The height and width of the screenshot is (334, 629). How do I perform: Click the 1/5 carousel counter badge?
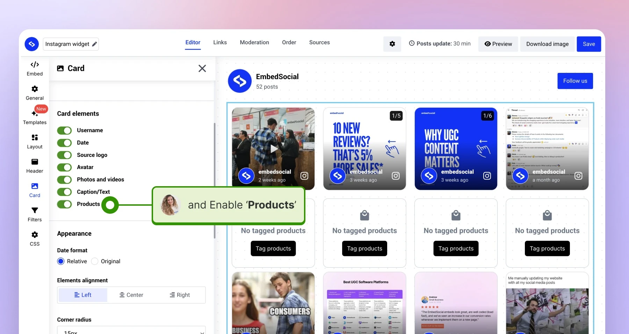pyautogui.click(x=396, y=116)
